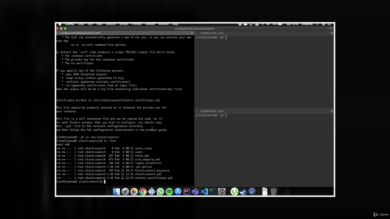The height and width of the screenshot is (219, 390).
Task: Open the document stack in dock
Action: click(x=264, y=192)
